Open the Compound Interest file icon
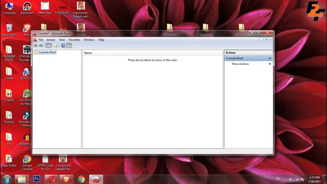Screen dimensions: 327x184 (x=63, y=163)
